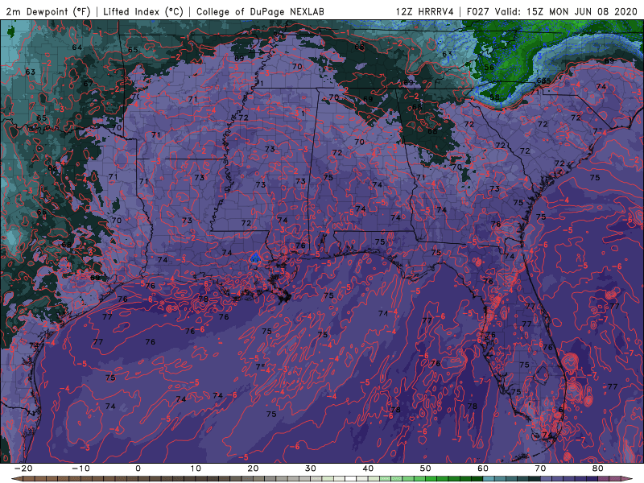Click the 70 label on the color scale
Image resolution: width=644 pixels, height=483 pixels.
tap(540, 469)
